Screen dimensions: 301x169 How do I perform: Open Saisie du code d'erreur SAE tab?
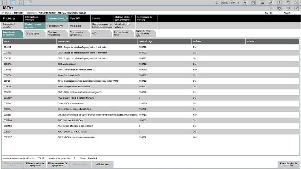pyautogui.click(x=145, y=33)
